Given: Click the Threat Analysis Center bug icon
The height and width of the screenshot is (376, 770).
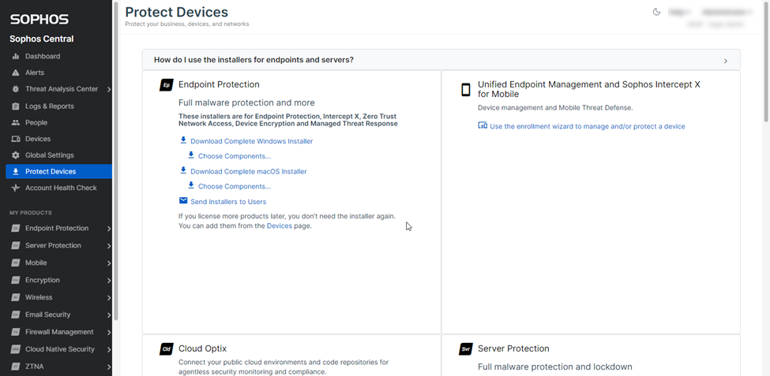Looking at the screenshot, I should (x=16, y=89).
